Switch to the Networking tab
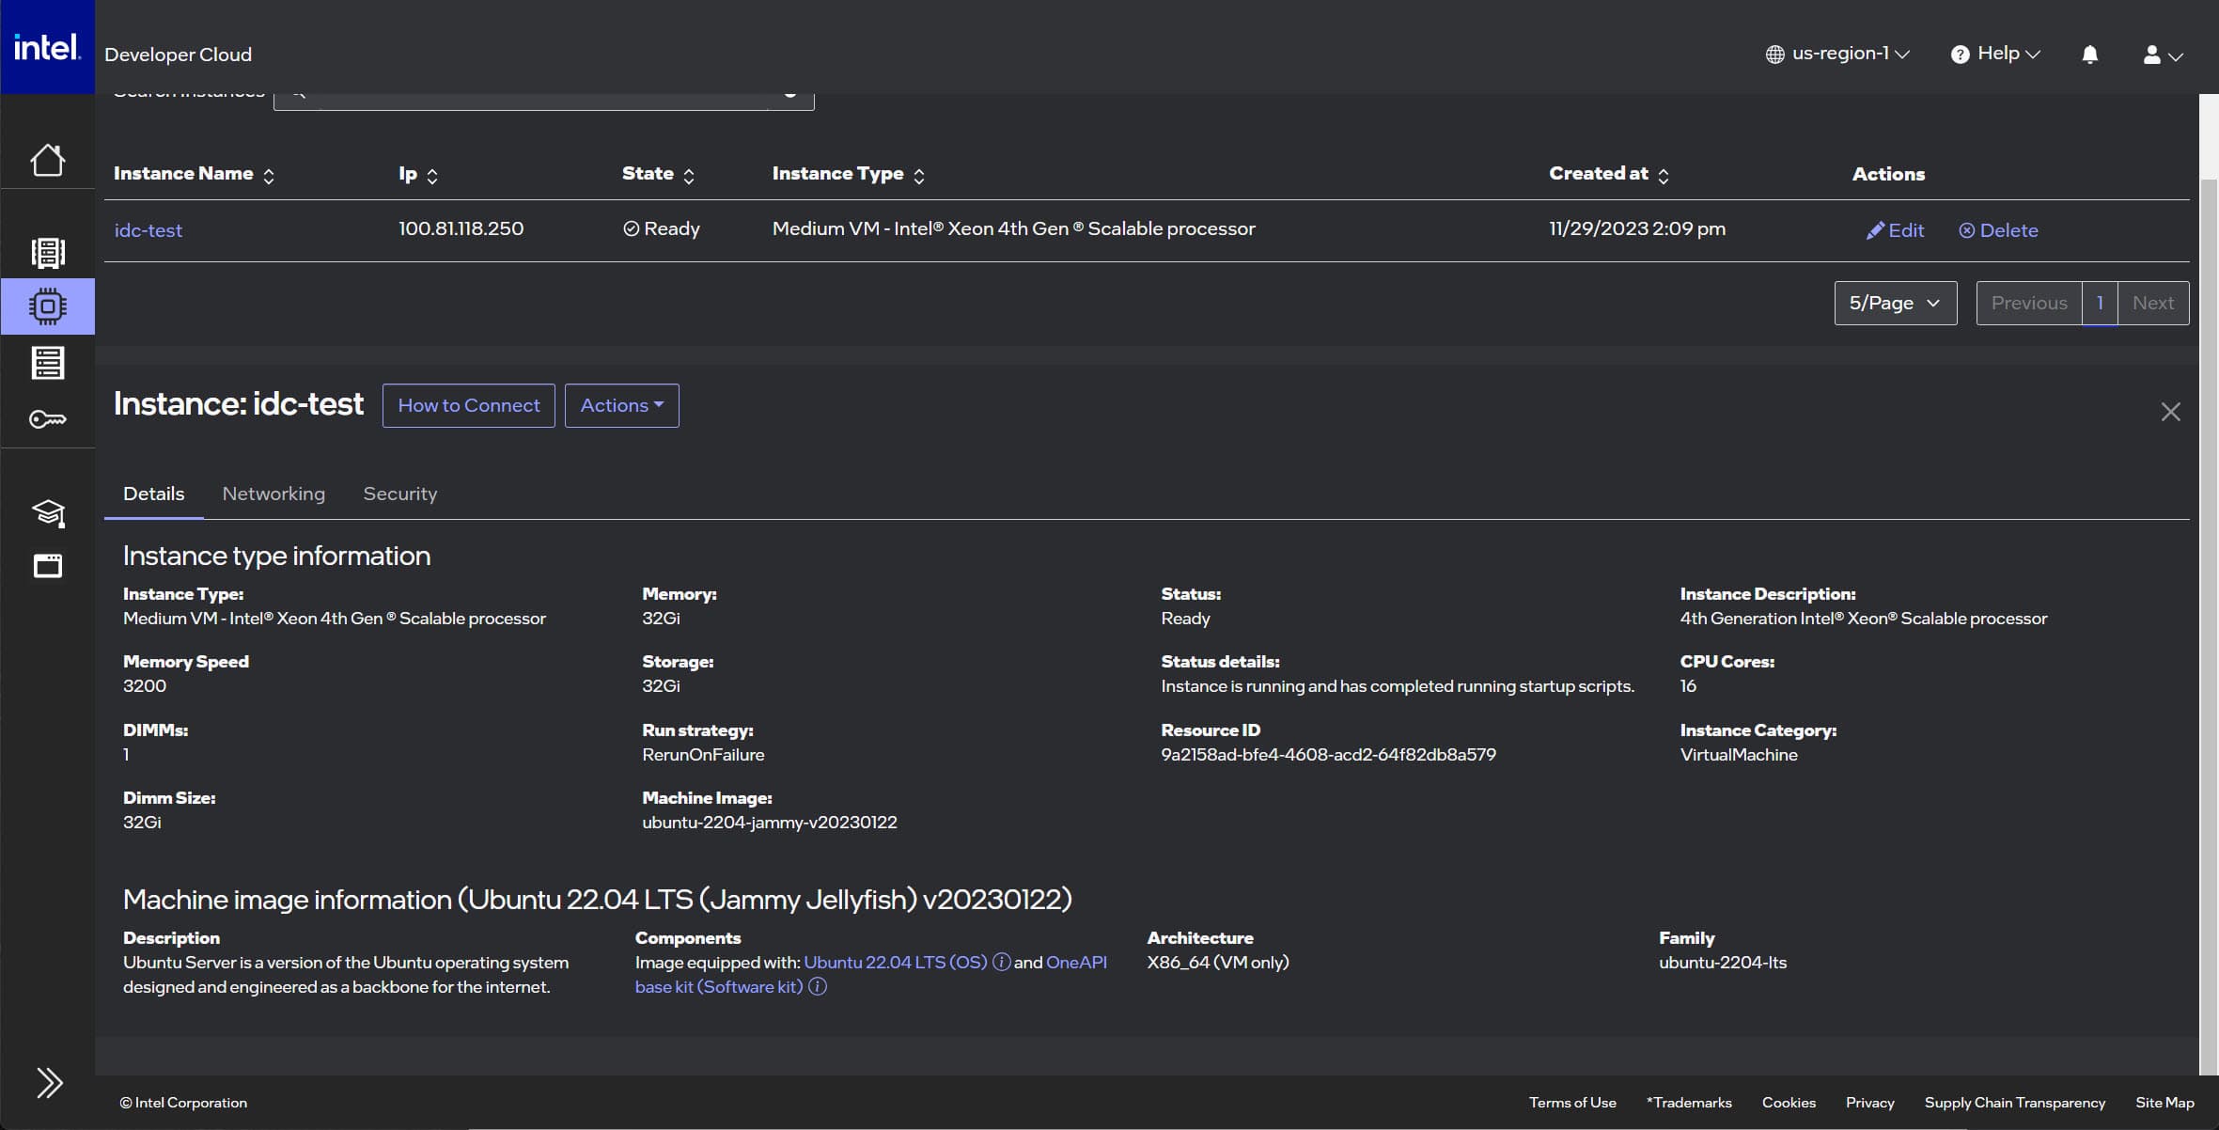 coord(273,494)
